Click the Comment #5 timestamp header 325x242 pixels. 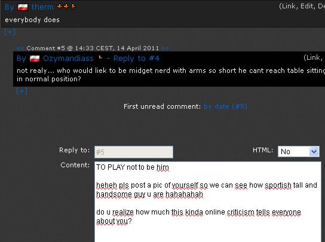click(x=93, y=48)
